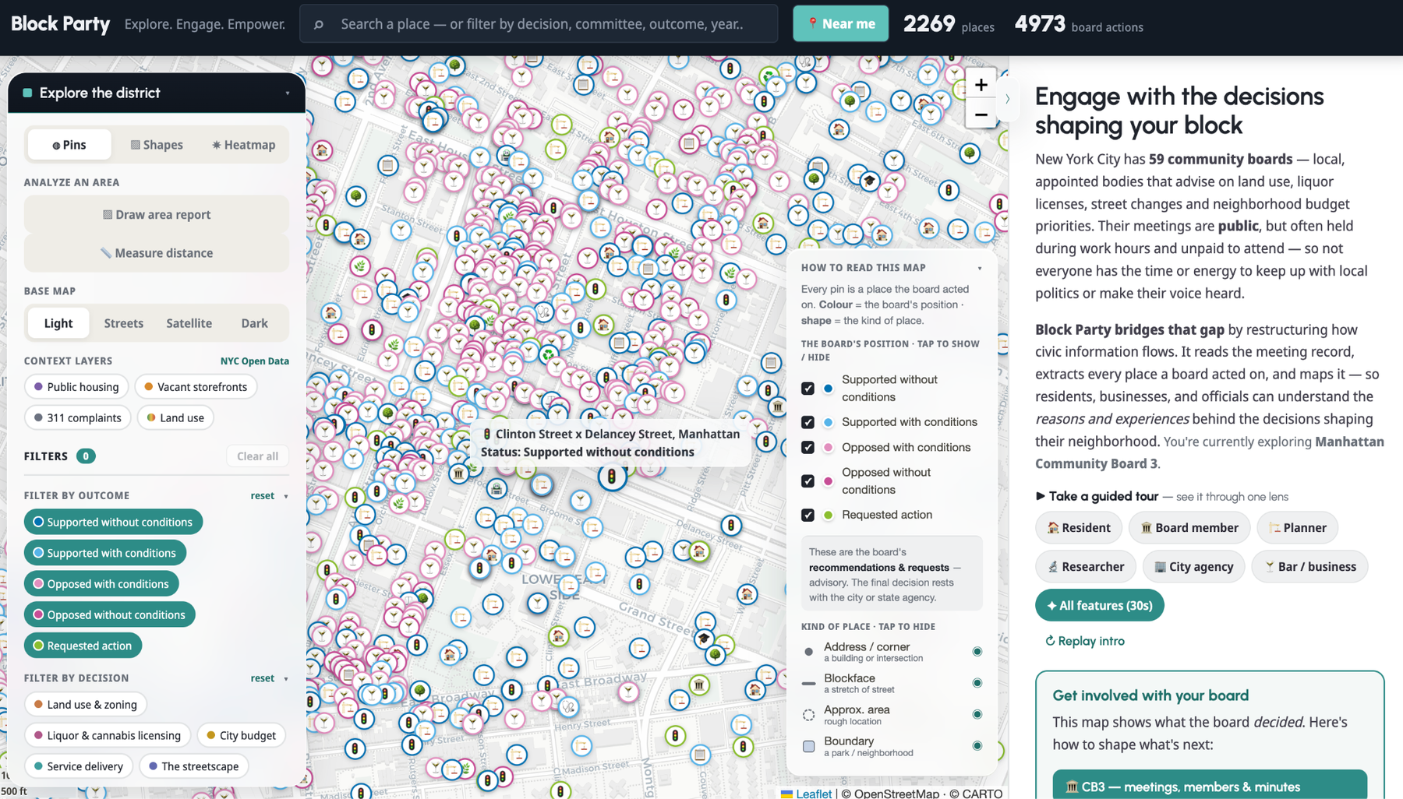Filter by City budget decision
The width and height of the screenshot is (1403, 799).
[241, 735]
